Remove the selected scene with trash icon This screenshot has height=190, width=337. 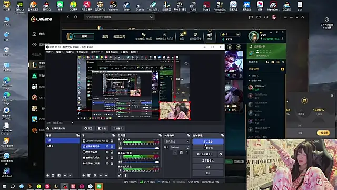tap(53, 175)
